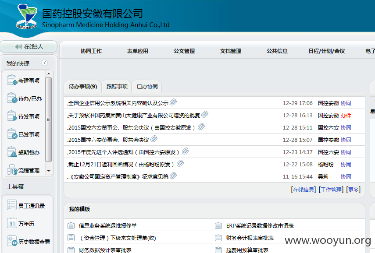Click form icon beside 信息业务系统运维报修单
Screen dimensions: 375x253
[x=71, y=225]
